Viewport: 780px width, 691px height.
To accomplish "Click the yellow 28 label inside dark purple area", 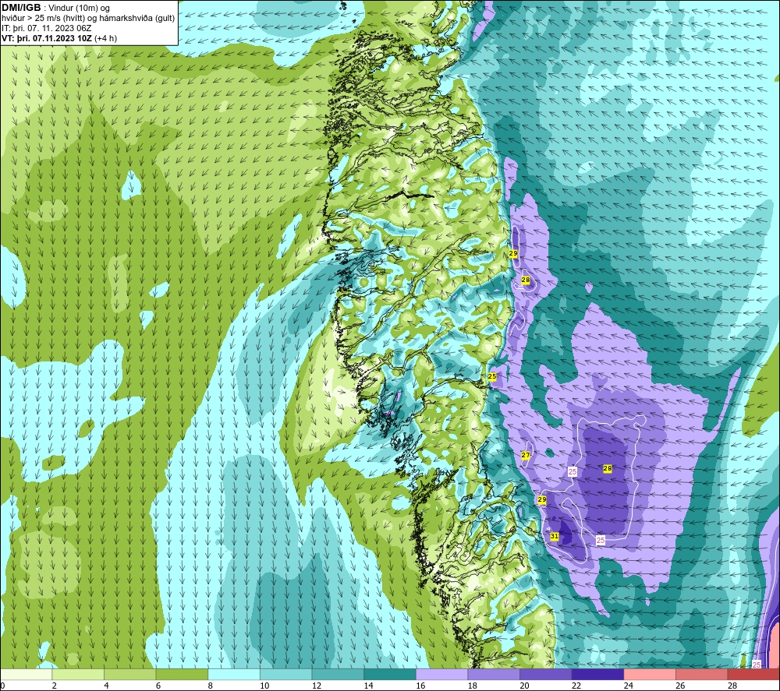I will point(608,468).
